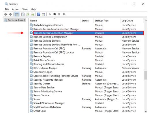Screen dimensions: 156x115
Task: Click the gear icon of Routing and Remote Access
Action: click(x=31, y=64)
